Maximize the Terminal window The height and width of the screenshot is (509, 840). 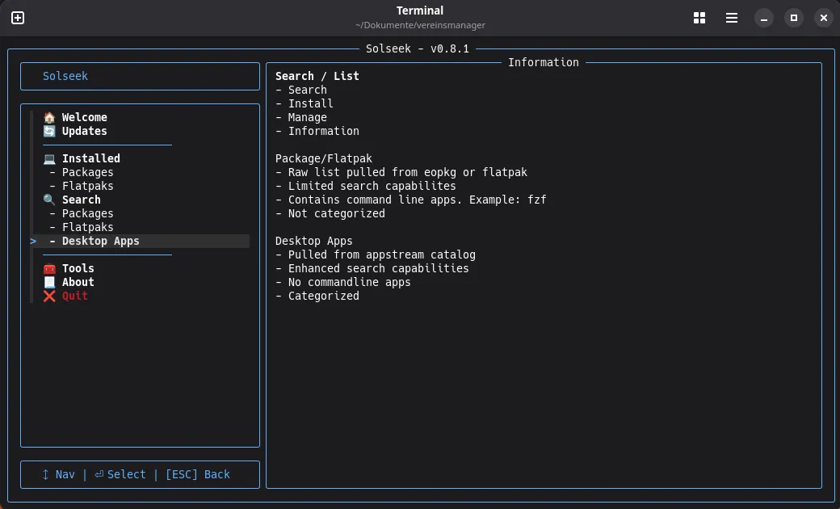[x=793, y=18]
